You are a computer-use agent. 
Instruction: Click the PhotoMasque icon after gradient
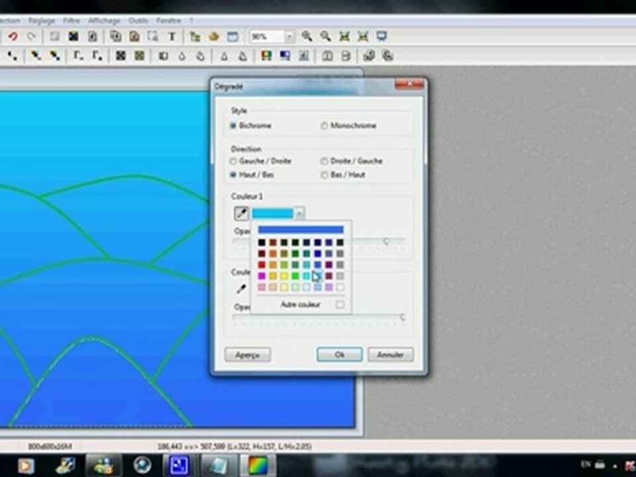pos(304,56)
